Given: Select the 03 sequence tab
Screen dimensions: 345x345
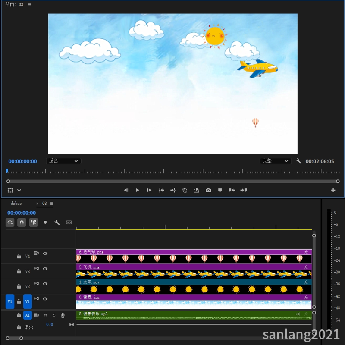Looking at the screenshot, I should pos(44,204).
